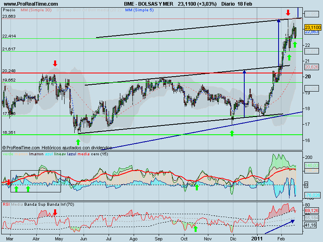The width and height of the screenshot is (323, 242).
Task: Select the blue 22,863 axis value box
Action: pos(312,32)
